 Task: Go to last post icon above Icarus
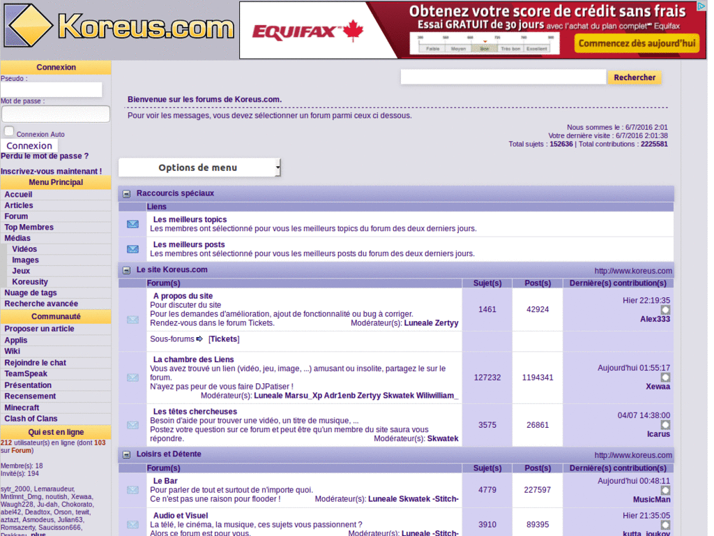(665, 425)
